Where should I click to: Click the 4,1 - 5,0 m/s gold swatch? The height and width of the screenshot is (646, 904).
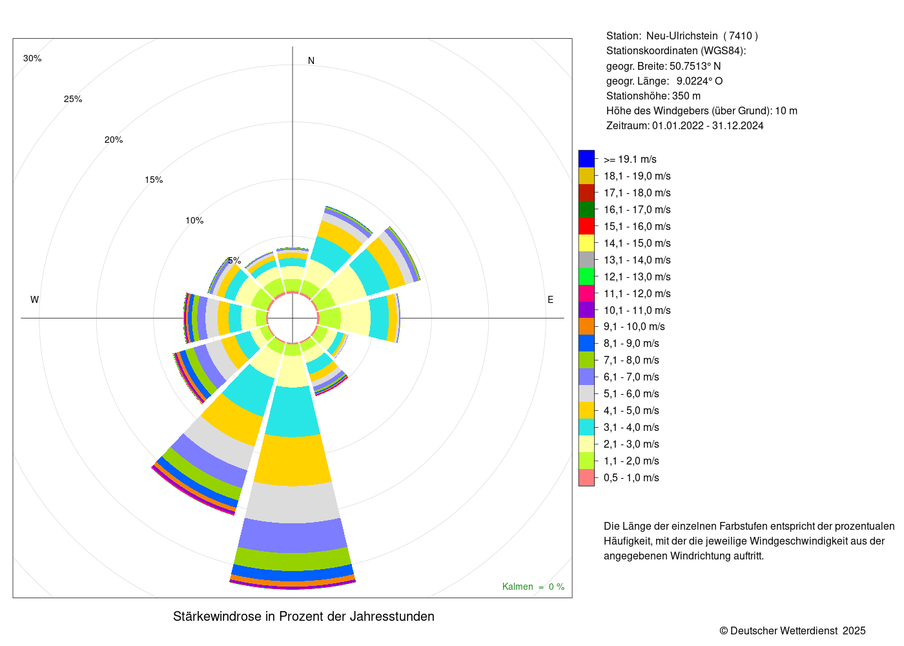tap(586, 410)
